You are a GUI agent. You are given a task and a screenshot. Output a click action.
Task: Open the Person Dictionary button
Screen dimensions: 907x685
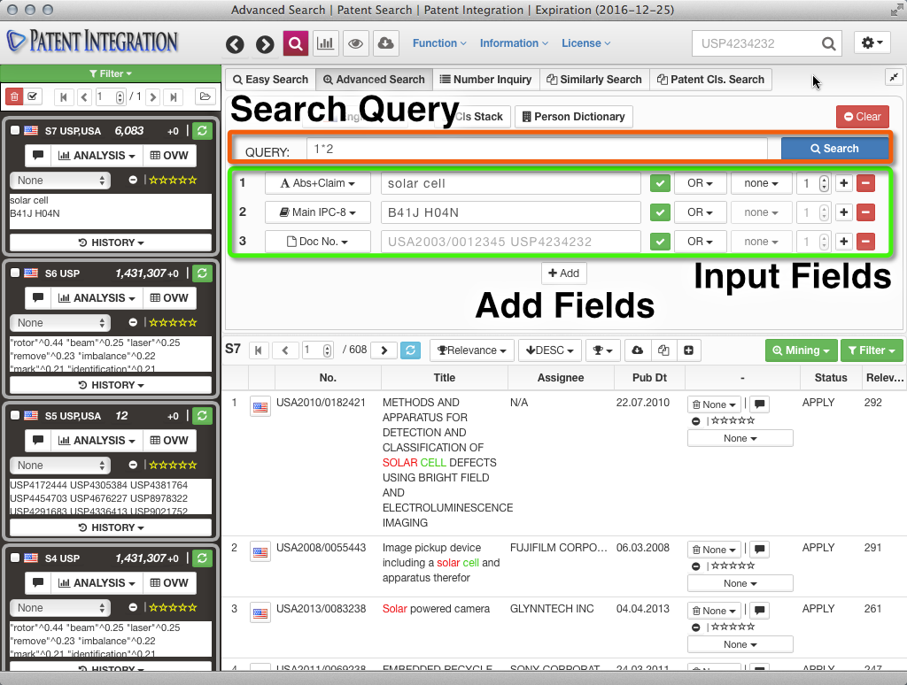click(574, 117)
